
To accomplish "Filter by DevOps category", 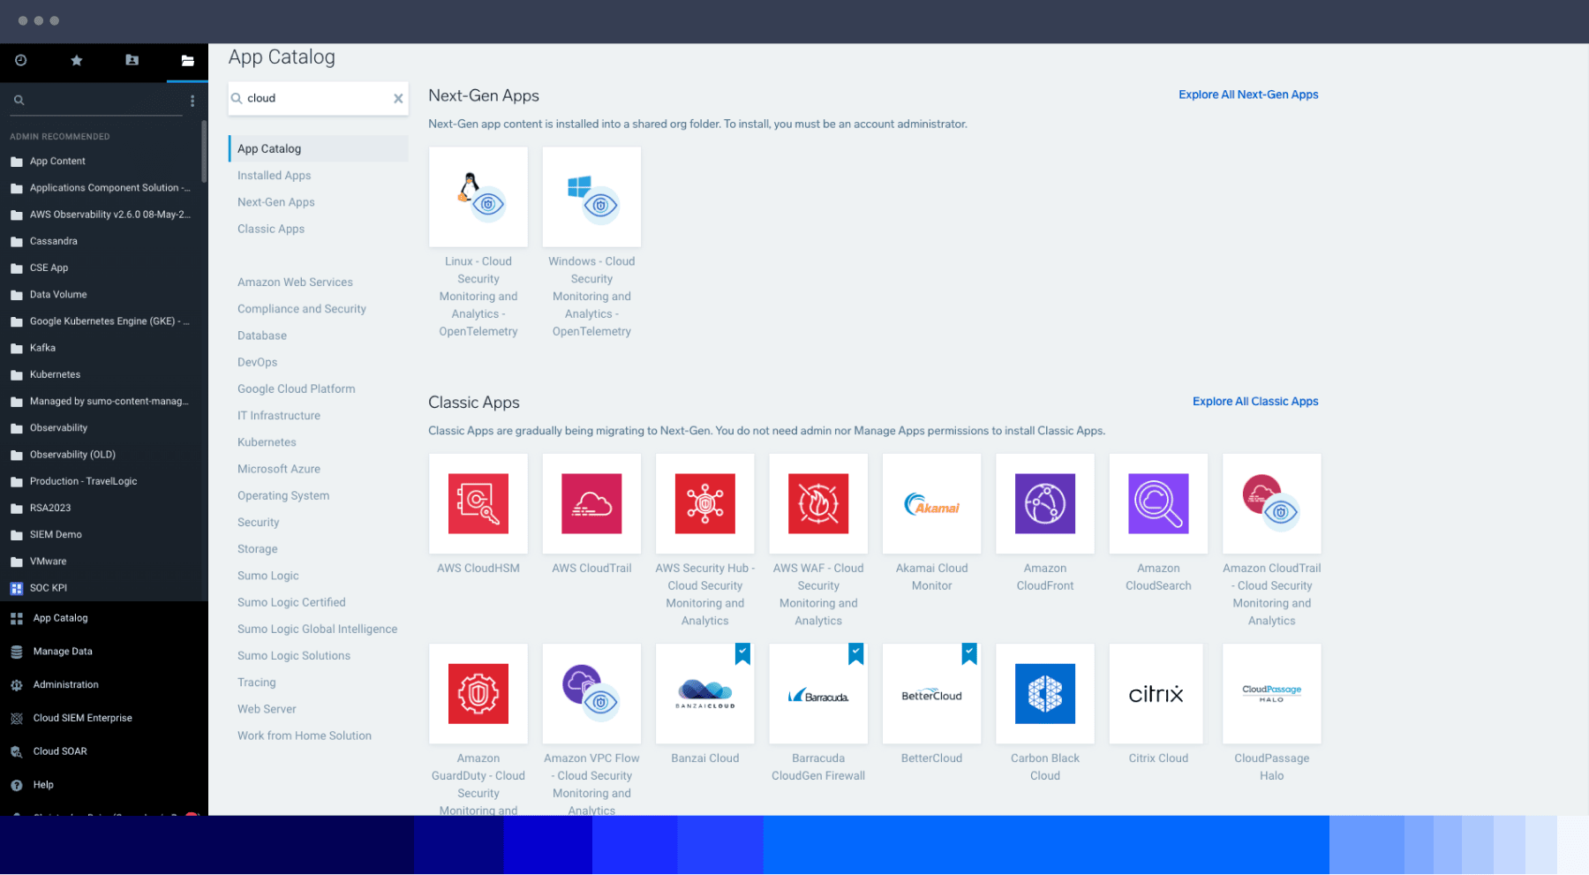I will (x=258, y=362).
